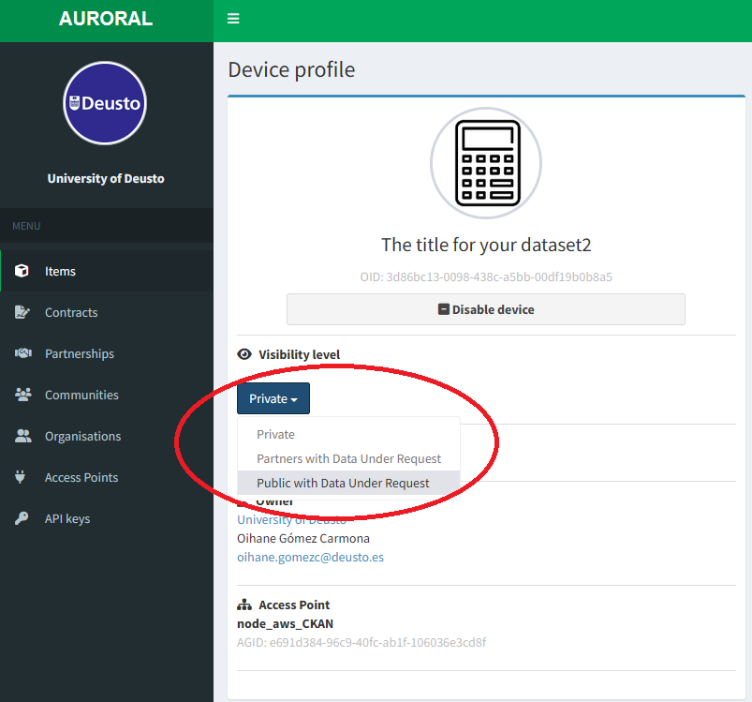Click the Visibility level label
The height and width of the screenshot is (702, 752).
(x=300, y=354)
